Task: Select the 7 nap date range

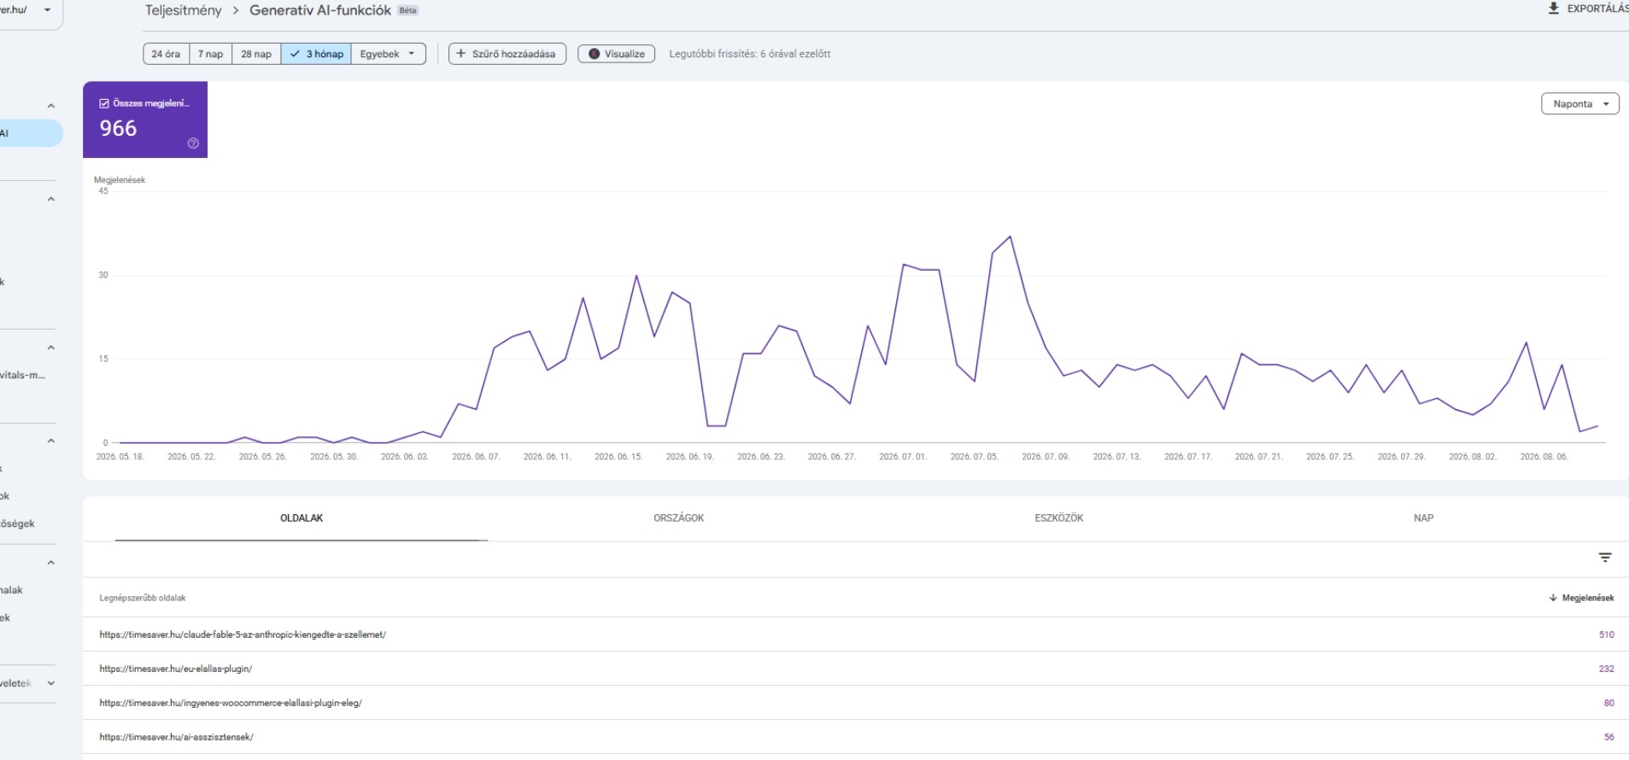Action: click(210, 54)
